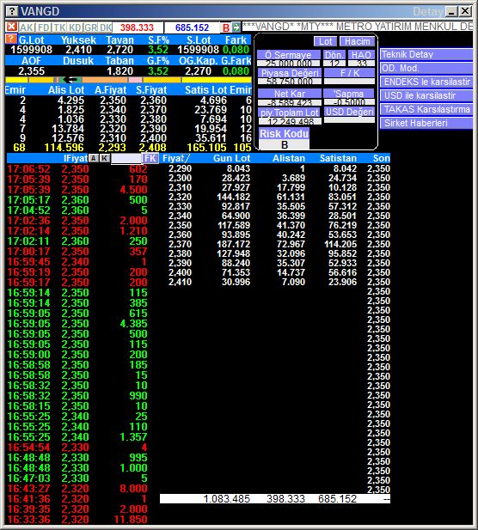The image size is (478, 530).
Task: Open Sirket Haberleri
Action: pos(426,123)
